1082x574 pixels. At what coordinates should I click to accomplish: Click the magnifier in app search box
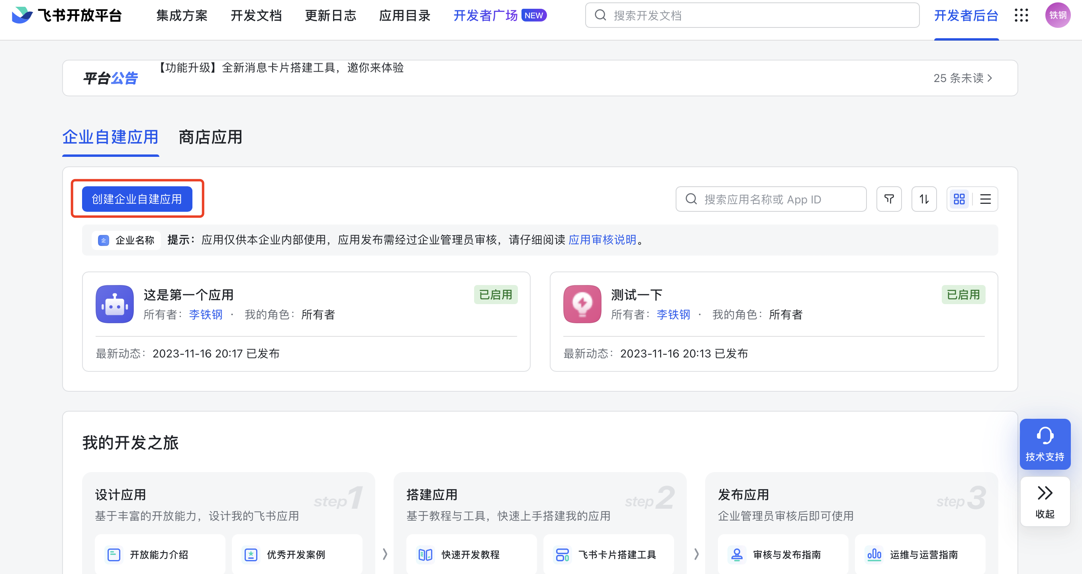coord(691,199)
